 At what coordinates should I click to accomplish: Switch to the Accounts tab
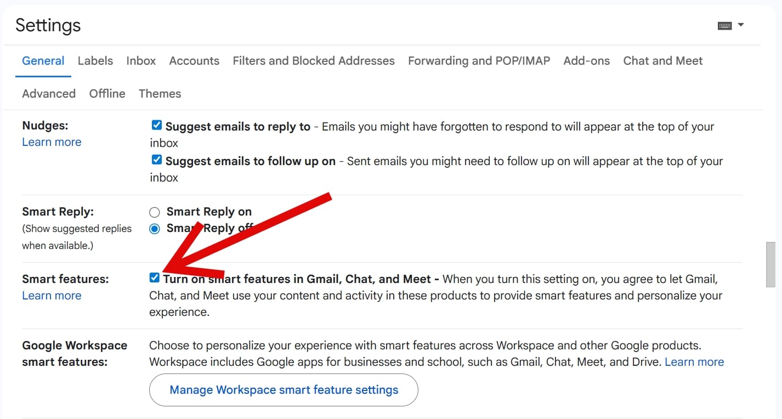click(x=194, y=61)
